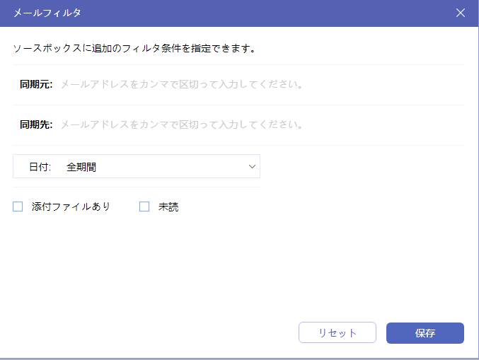Viewport: 479px width, 360px height.
Task: Open the 日付 dropdown
Action: [137, 167]
